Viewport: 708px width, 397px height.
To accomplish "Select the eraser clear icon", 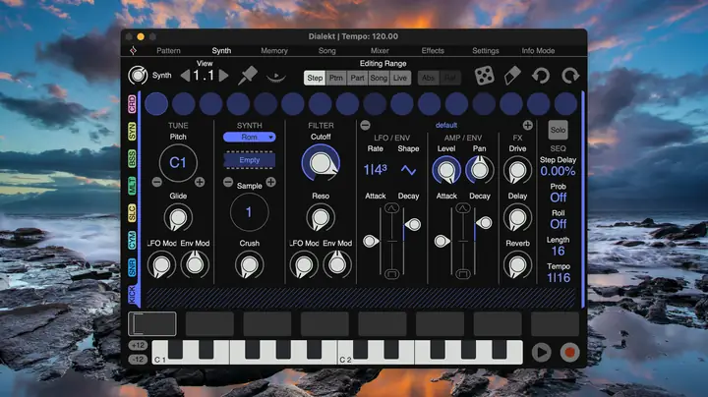I will 512,76.
